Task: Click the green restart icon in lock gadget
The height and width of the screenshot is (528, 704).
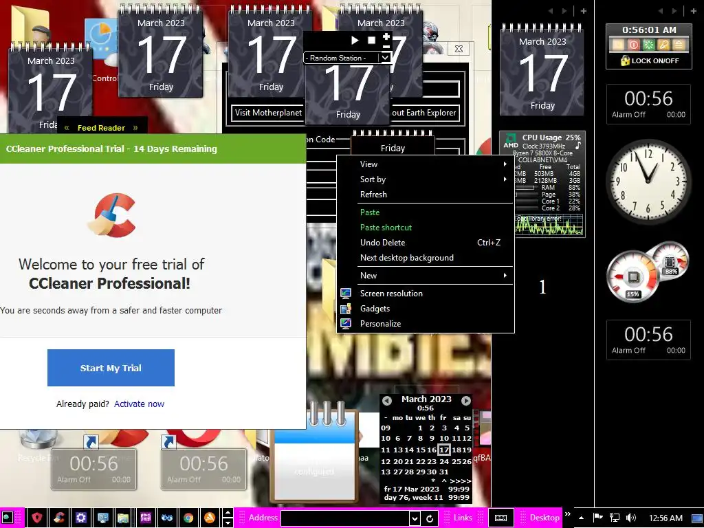Action: [648, 45]
